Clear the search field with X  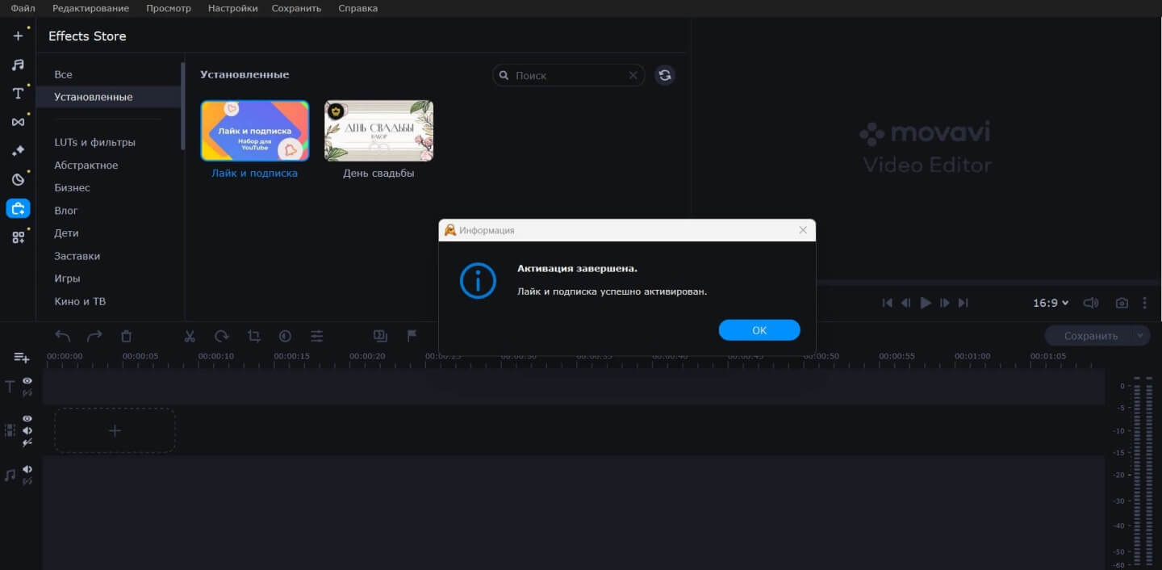point(633,75)
